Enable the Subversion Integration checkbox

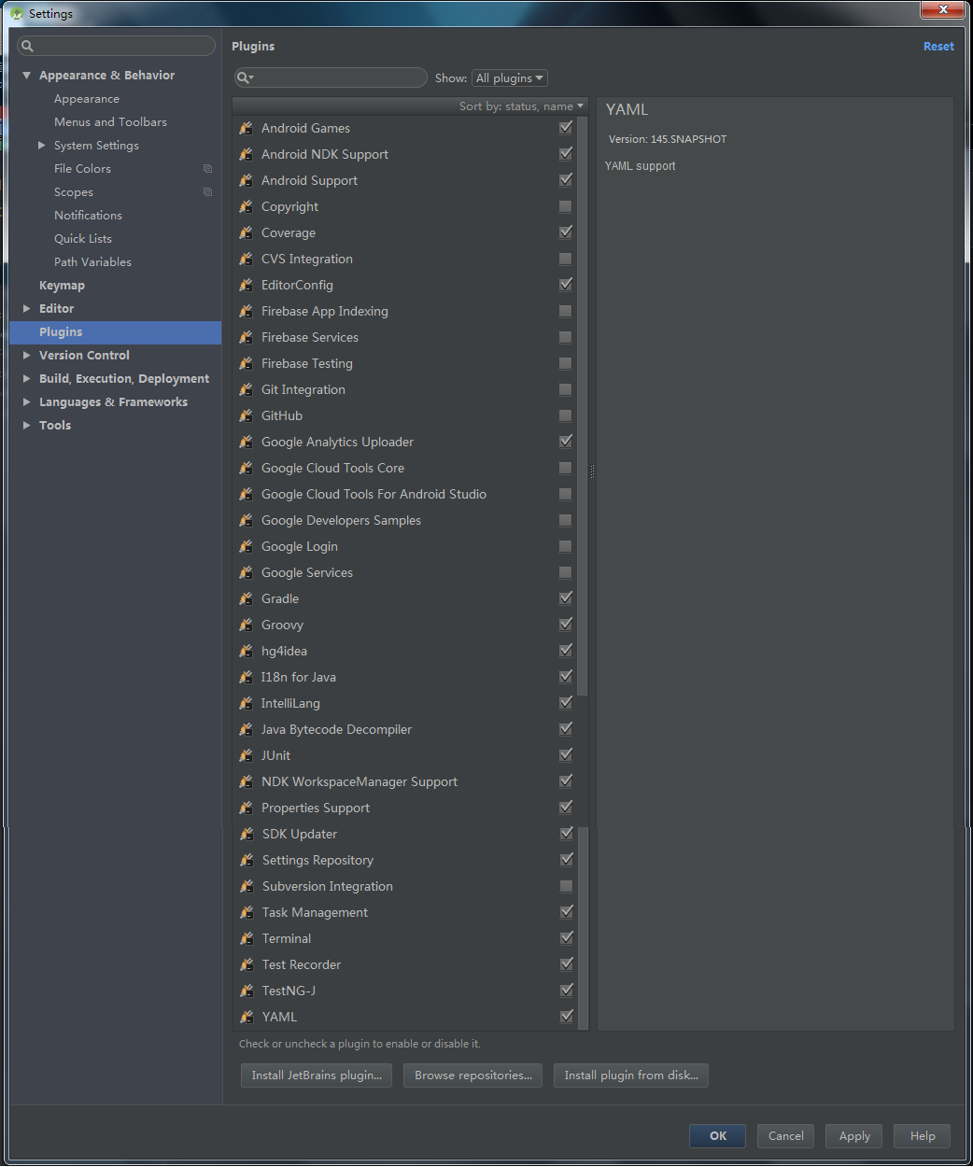click(566, 886)
